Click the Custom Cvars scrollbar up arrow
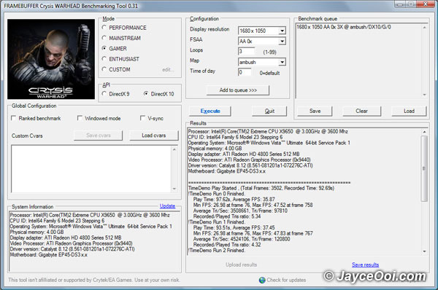The width and height of the screenshot is (438, 290). [x=174, y=149]
